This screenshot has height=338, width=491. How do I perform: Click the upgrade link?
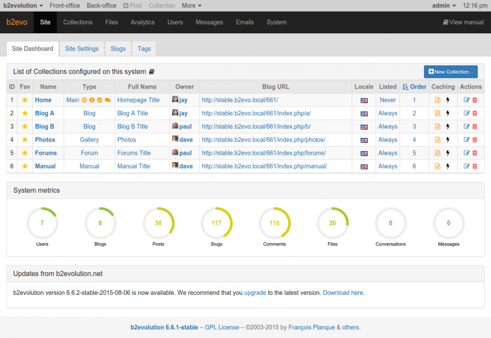(255, 293)
